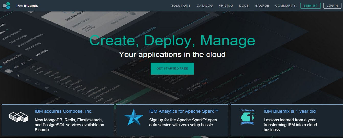Open the Catalog page
Image resolution: width=343 pixels, height=138 pixels.
point(205,6)
